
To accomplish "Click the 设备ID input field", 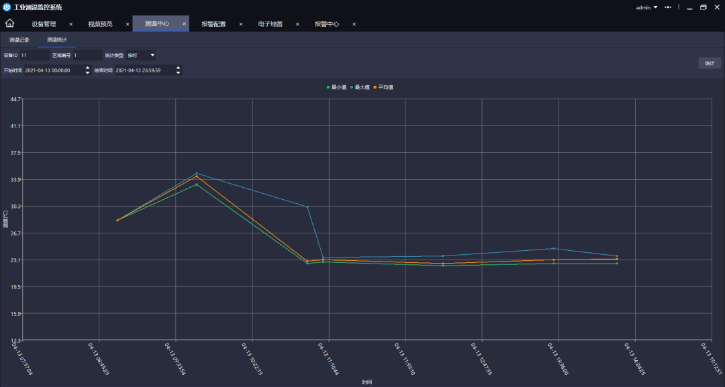I will 35,55.
